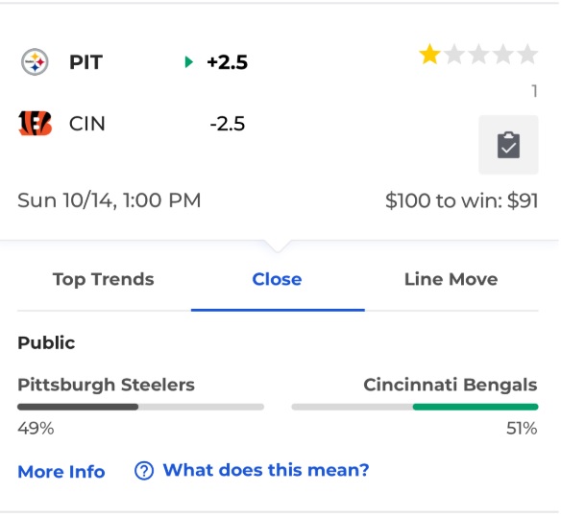Click the Pittsburgh Steelers 49% progress bar
Image resolution: width=561 pixels, height=515 pixels.
(140, 407)
